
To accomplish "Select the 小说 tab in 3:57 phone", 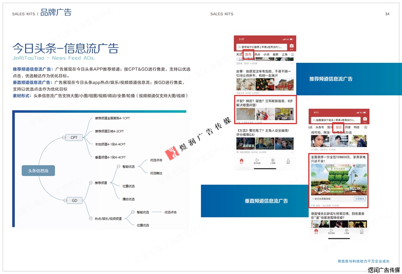I will click(x=266, y=54).
